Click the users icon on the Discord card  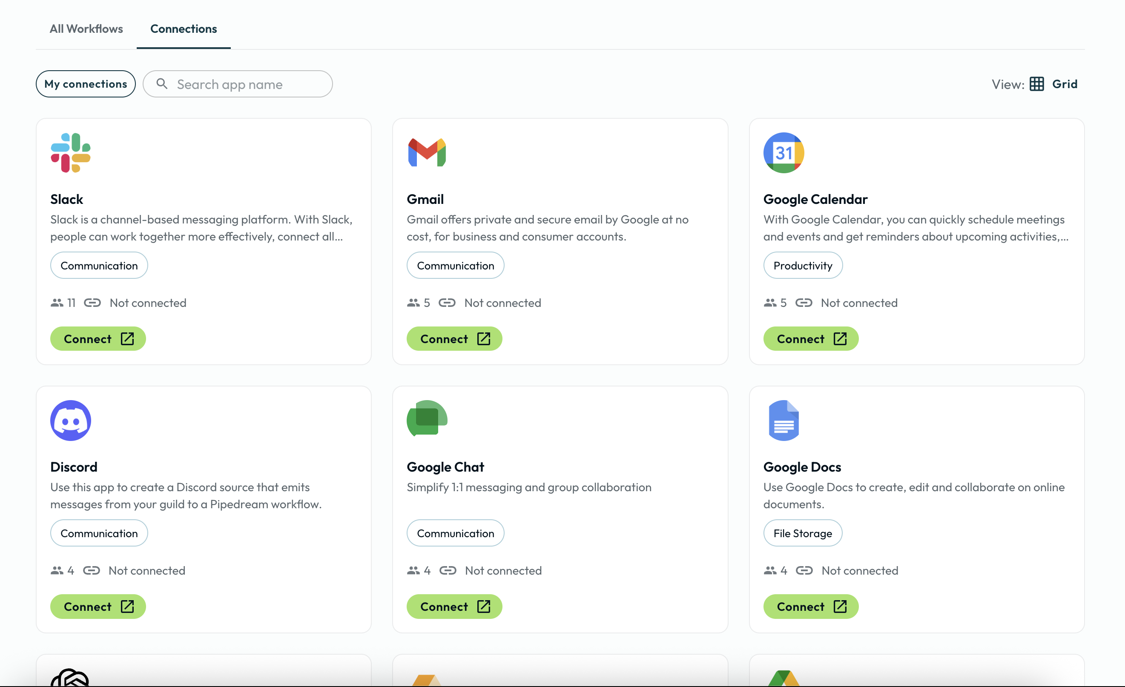[x=57, y=570]
